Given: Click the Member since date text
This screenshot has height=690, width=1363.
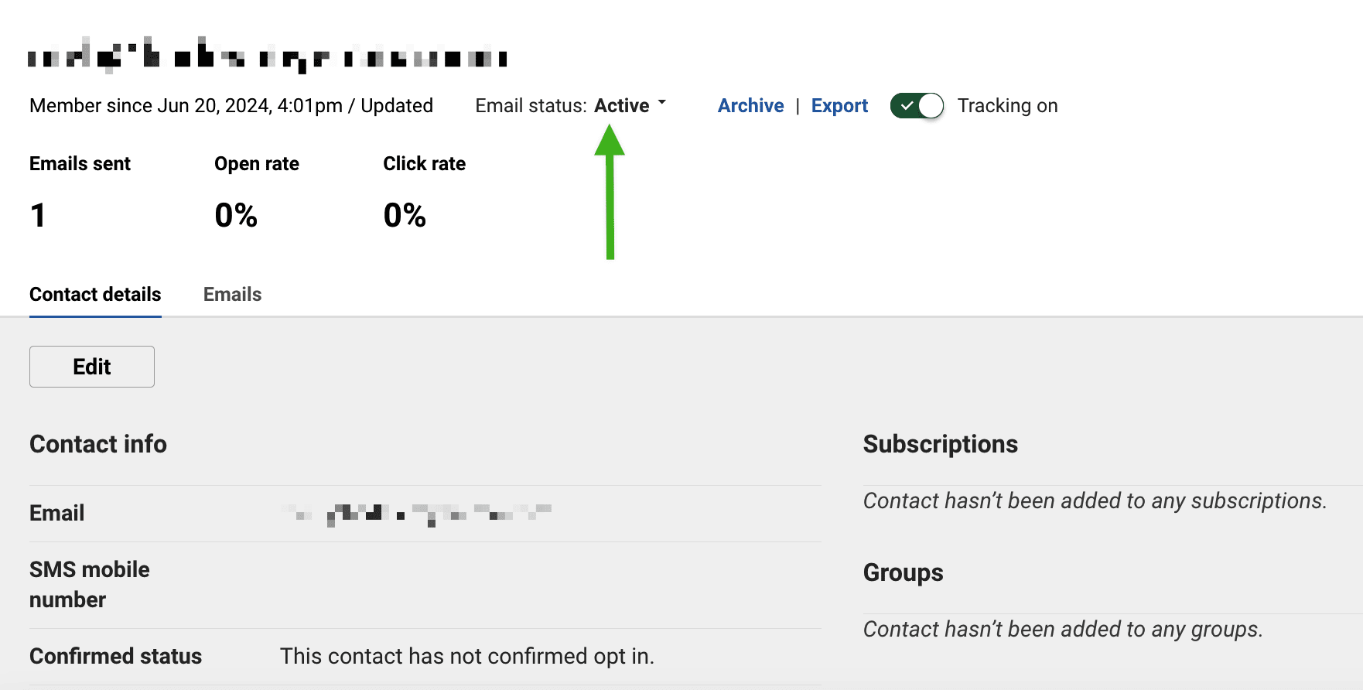Looking at the screenshot, I should (186, 106).
